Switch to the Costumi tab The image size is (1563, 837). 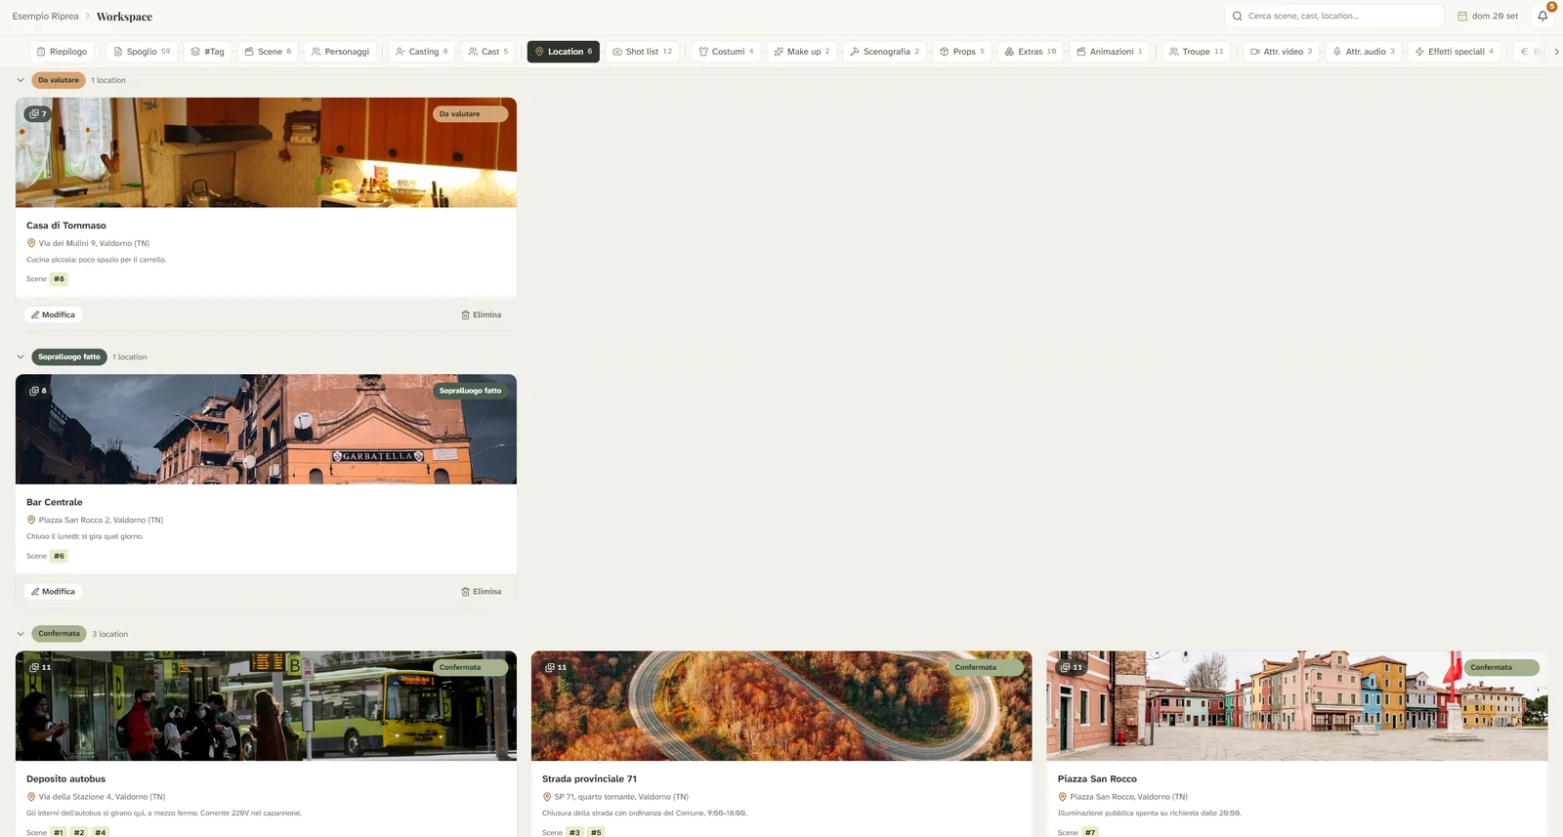pyautogui.click(x=726, y=52)
